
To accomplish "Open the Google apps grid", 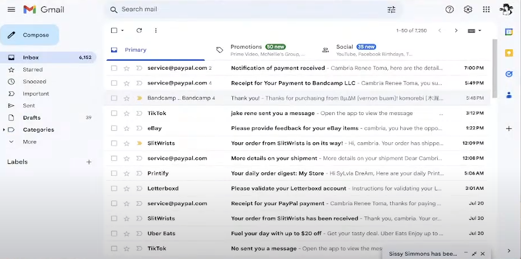I will coord(486,10).
